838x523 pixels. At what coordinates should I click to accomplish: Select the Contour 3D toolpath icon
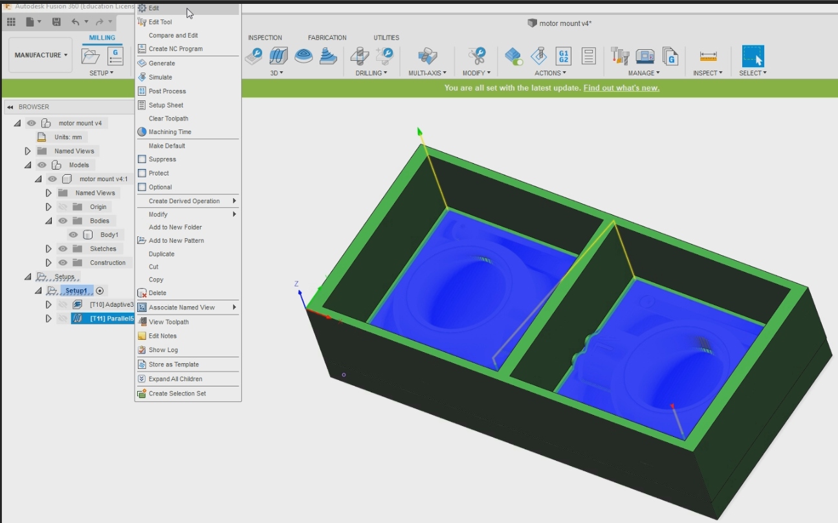[x=303, y=56]
